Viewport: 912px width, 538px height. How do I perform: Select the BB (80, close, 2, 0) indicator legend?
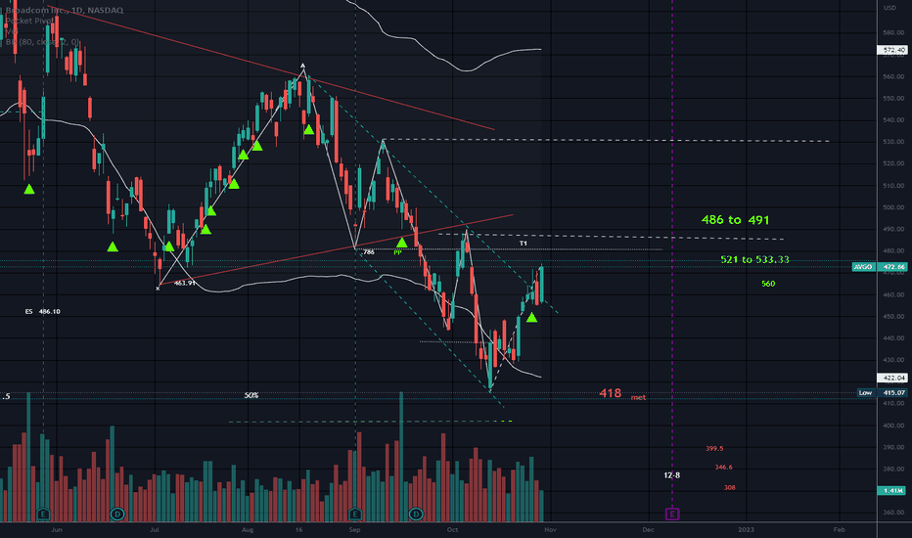(x=42, y=42)
